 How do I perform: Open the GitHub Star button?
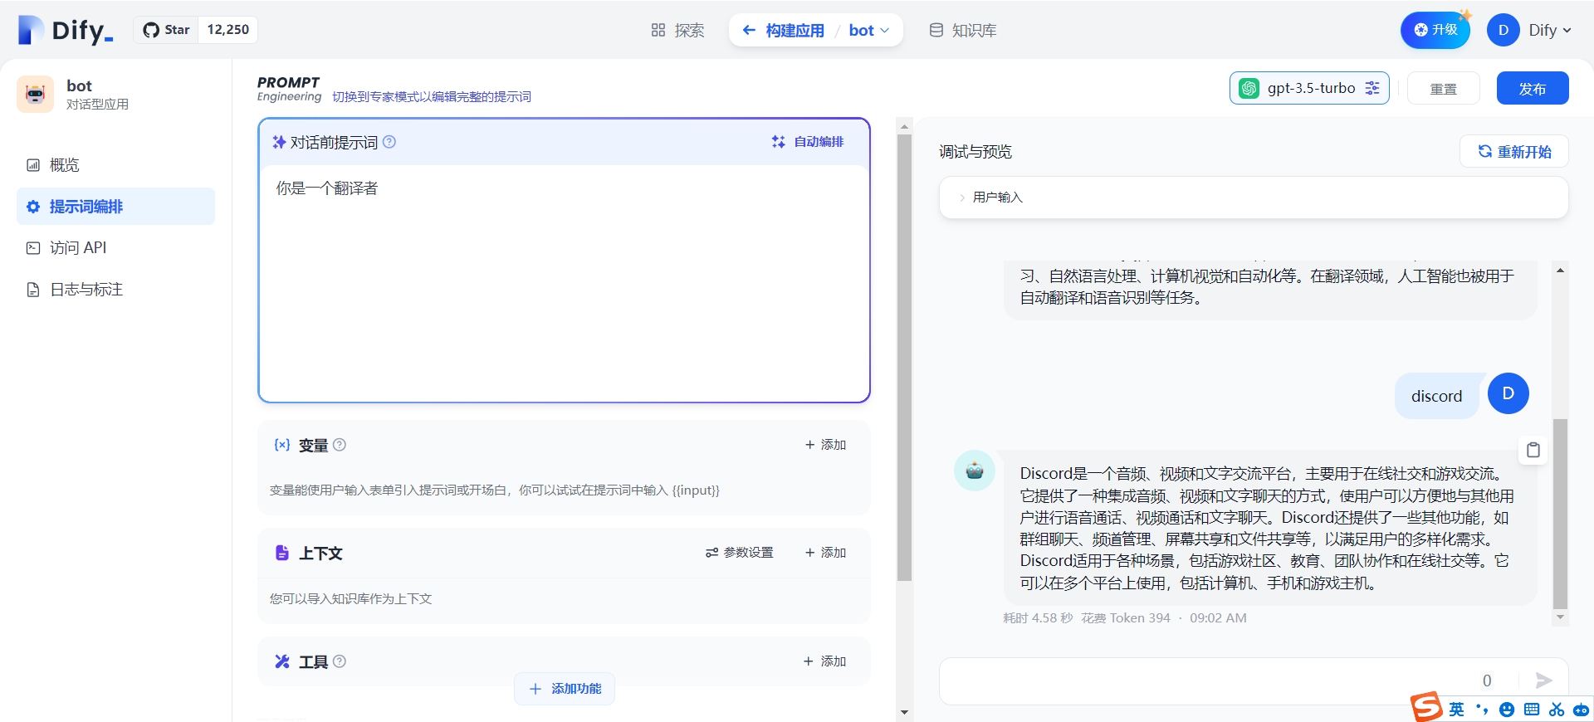tap(166, 30)
